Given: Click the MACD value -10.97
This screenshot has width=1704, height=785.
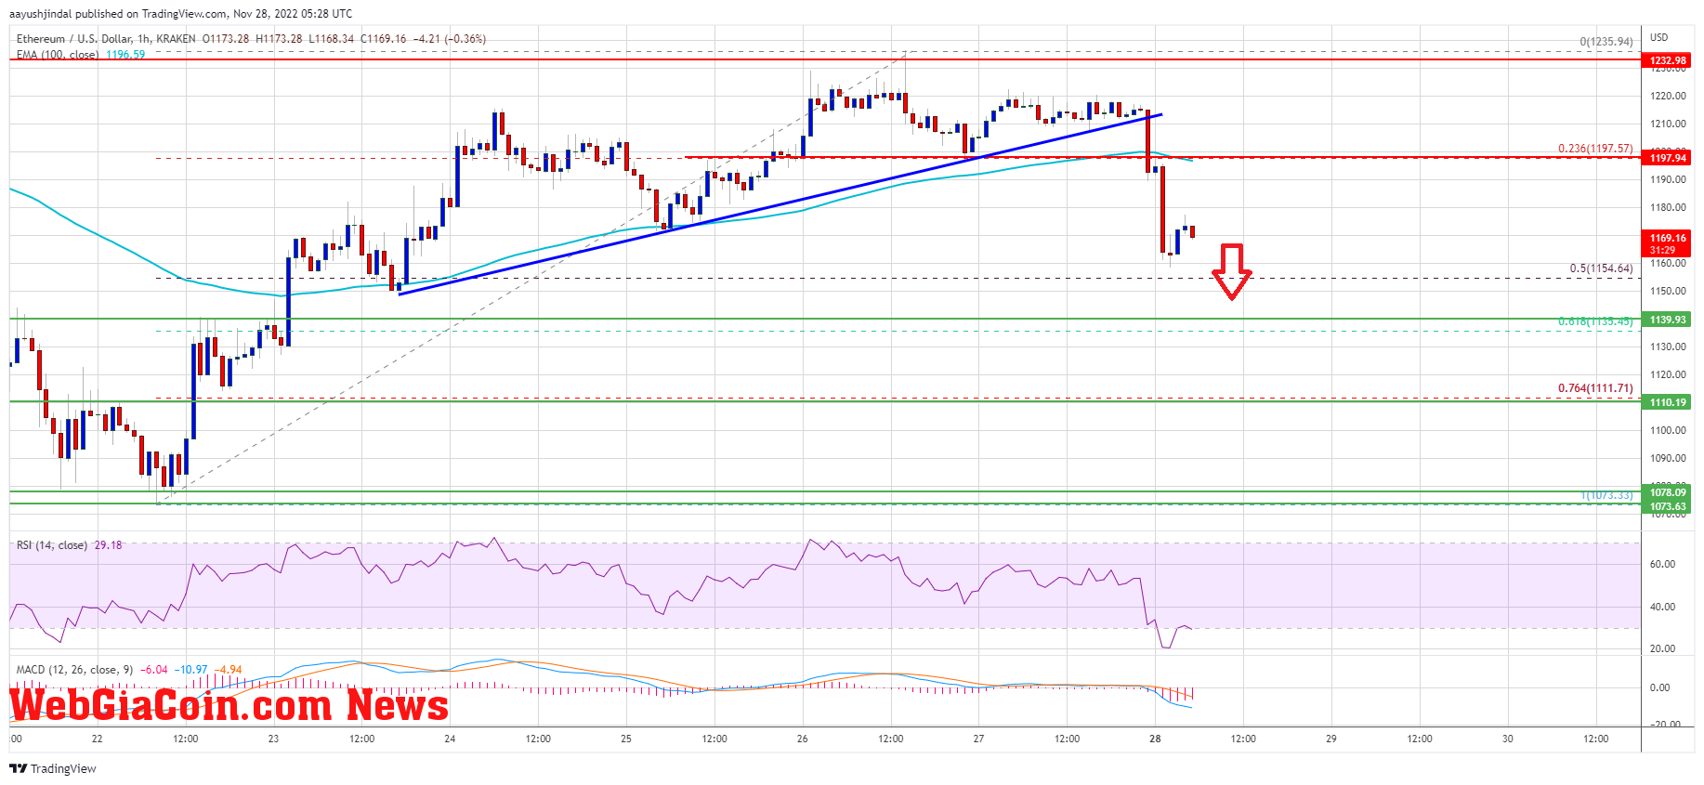Looking at the screenshot, I should (x=193, y=670).
